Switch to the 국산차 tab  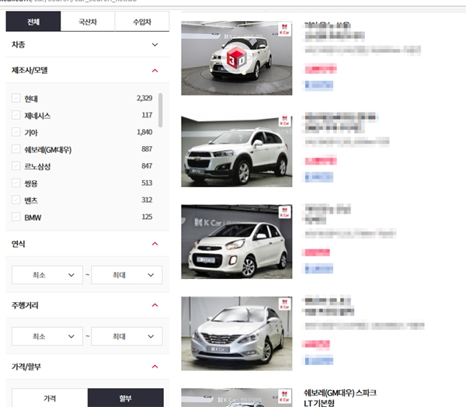click(x=88, y=22)
